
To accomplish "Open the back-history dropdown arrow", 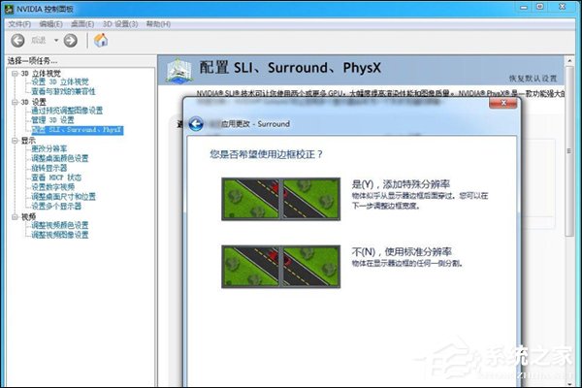I will tap(56, 40).
